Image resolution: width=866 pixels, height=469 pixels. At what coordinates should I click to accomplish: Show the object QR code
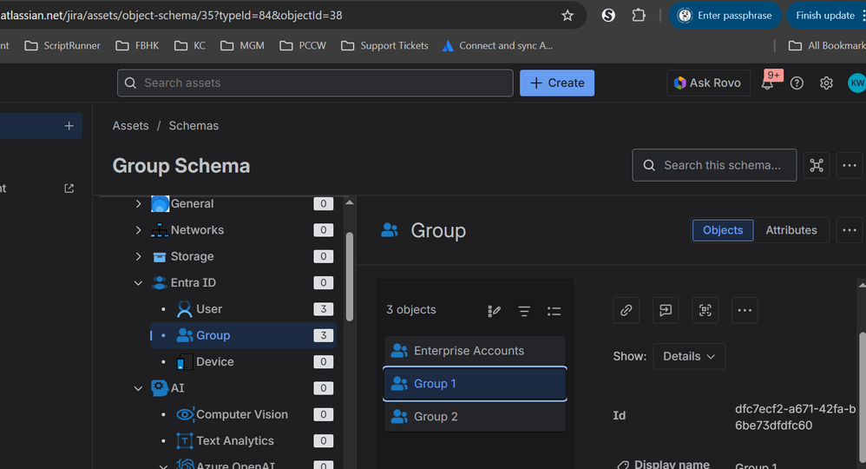point(705,310)
